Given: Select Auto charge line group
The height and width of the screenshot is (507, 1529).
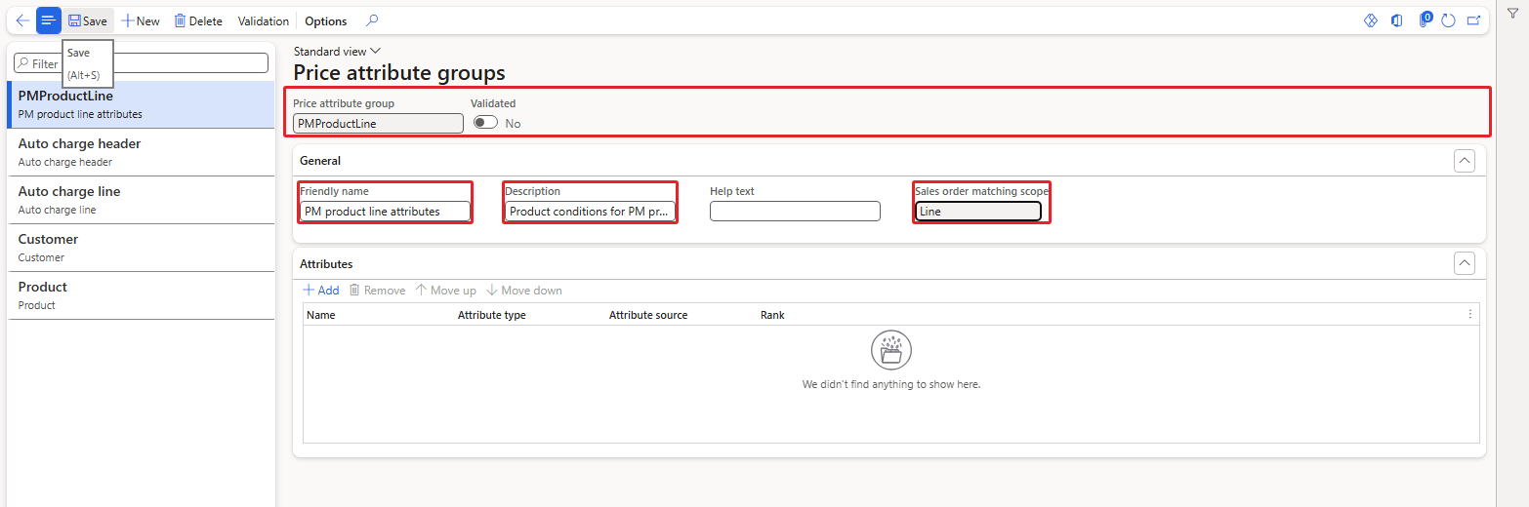Looking at the screenshot, I should coord(141,200).
